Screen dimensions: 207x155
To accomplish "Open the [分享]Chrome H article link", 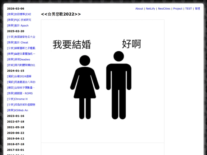I will pyautogui.click(x=17, y=99).
